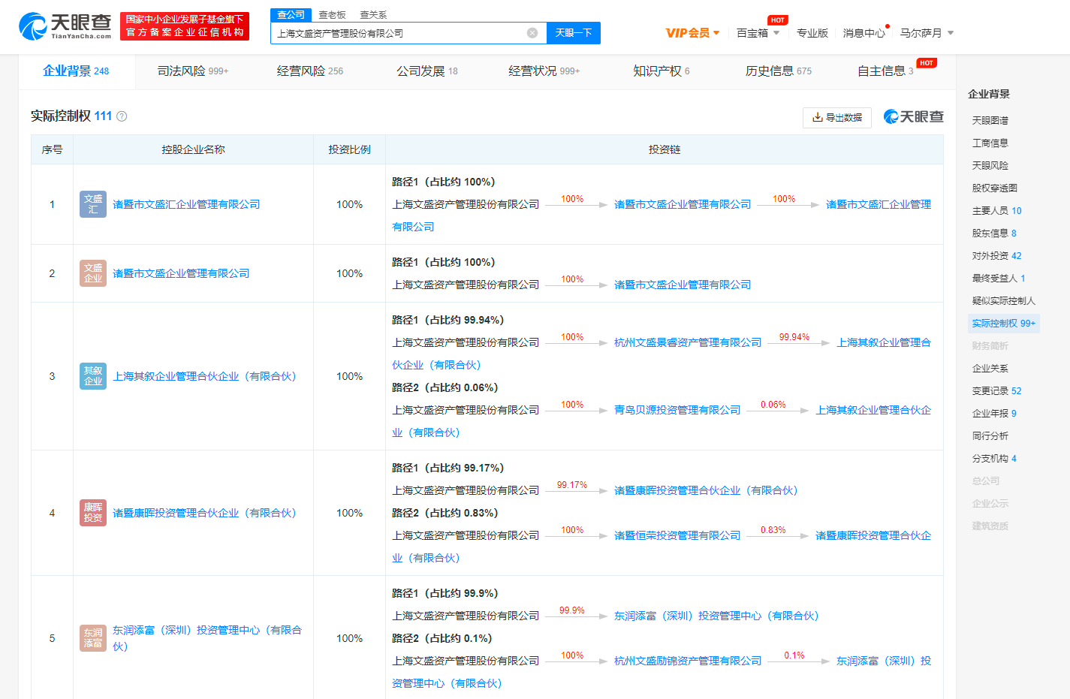Screen dimensions: 1070x699
Task: Open 诸暨康晖投资管理合伙企业 in row 4 name column
Action: [204, 513]
